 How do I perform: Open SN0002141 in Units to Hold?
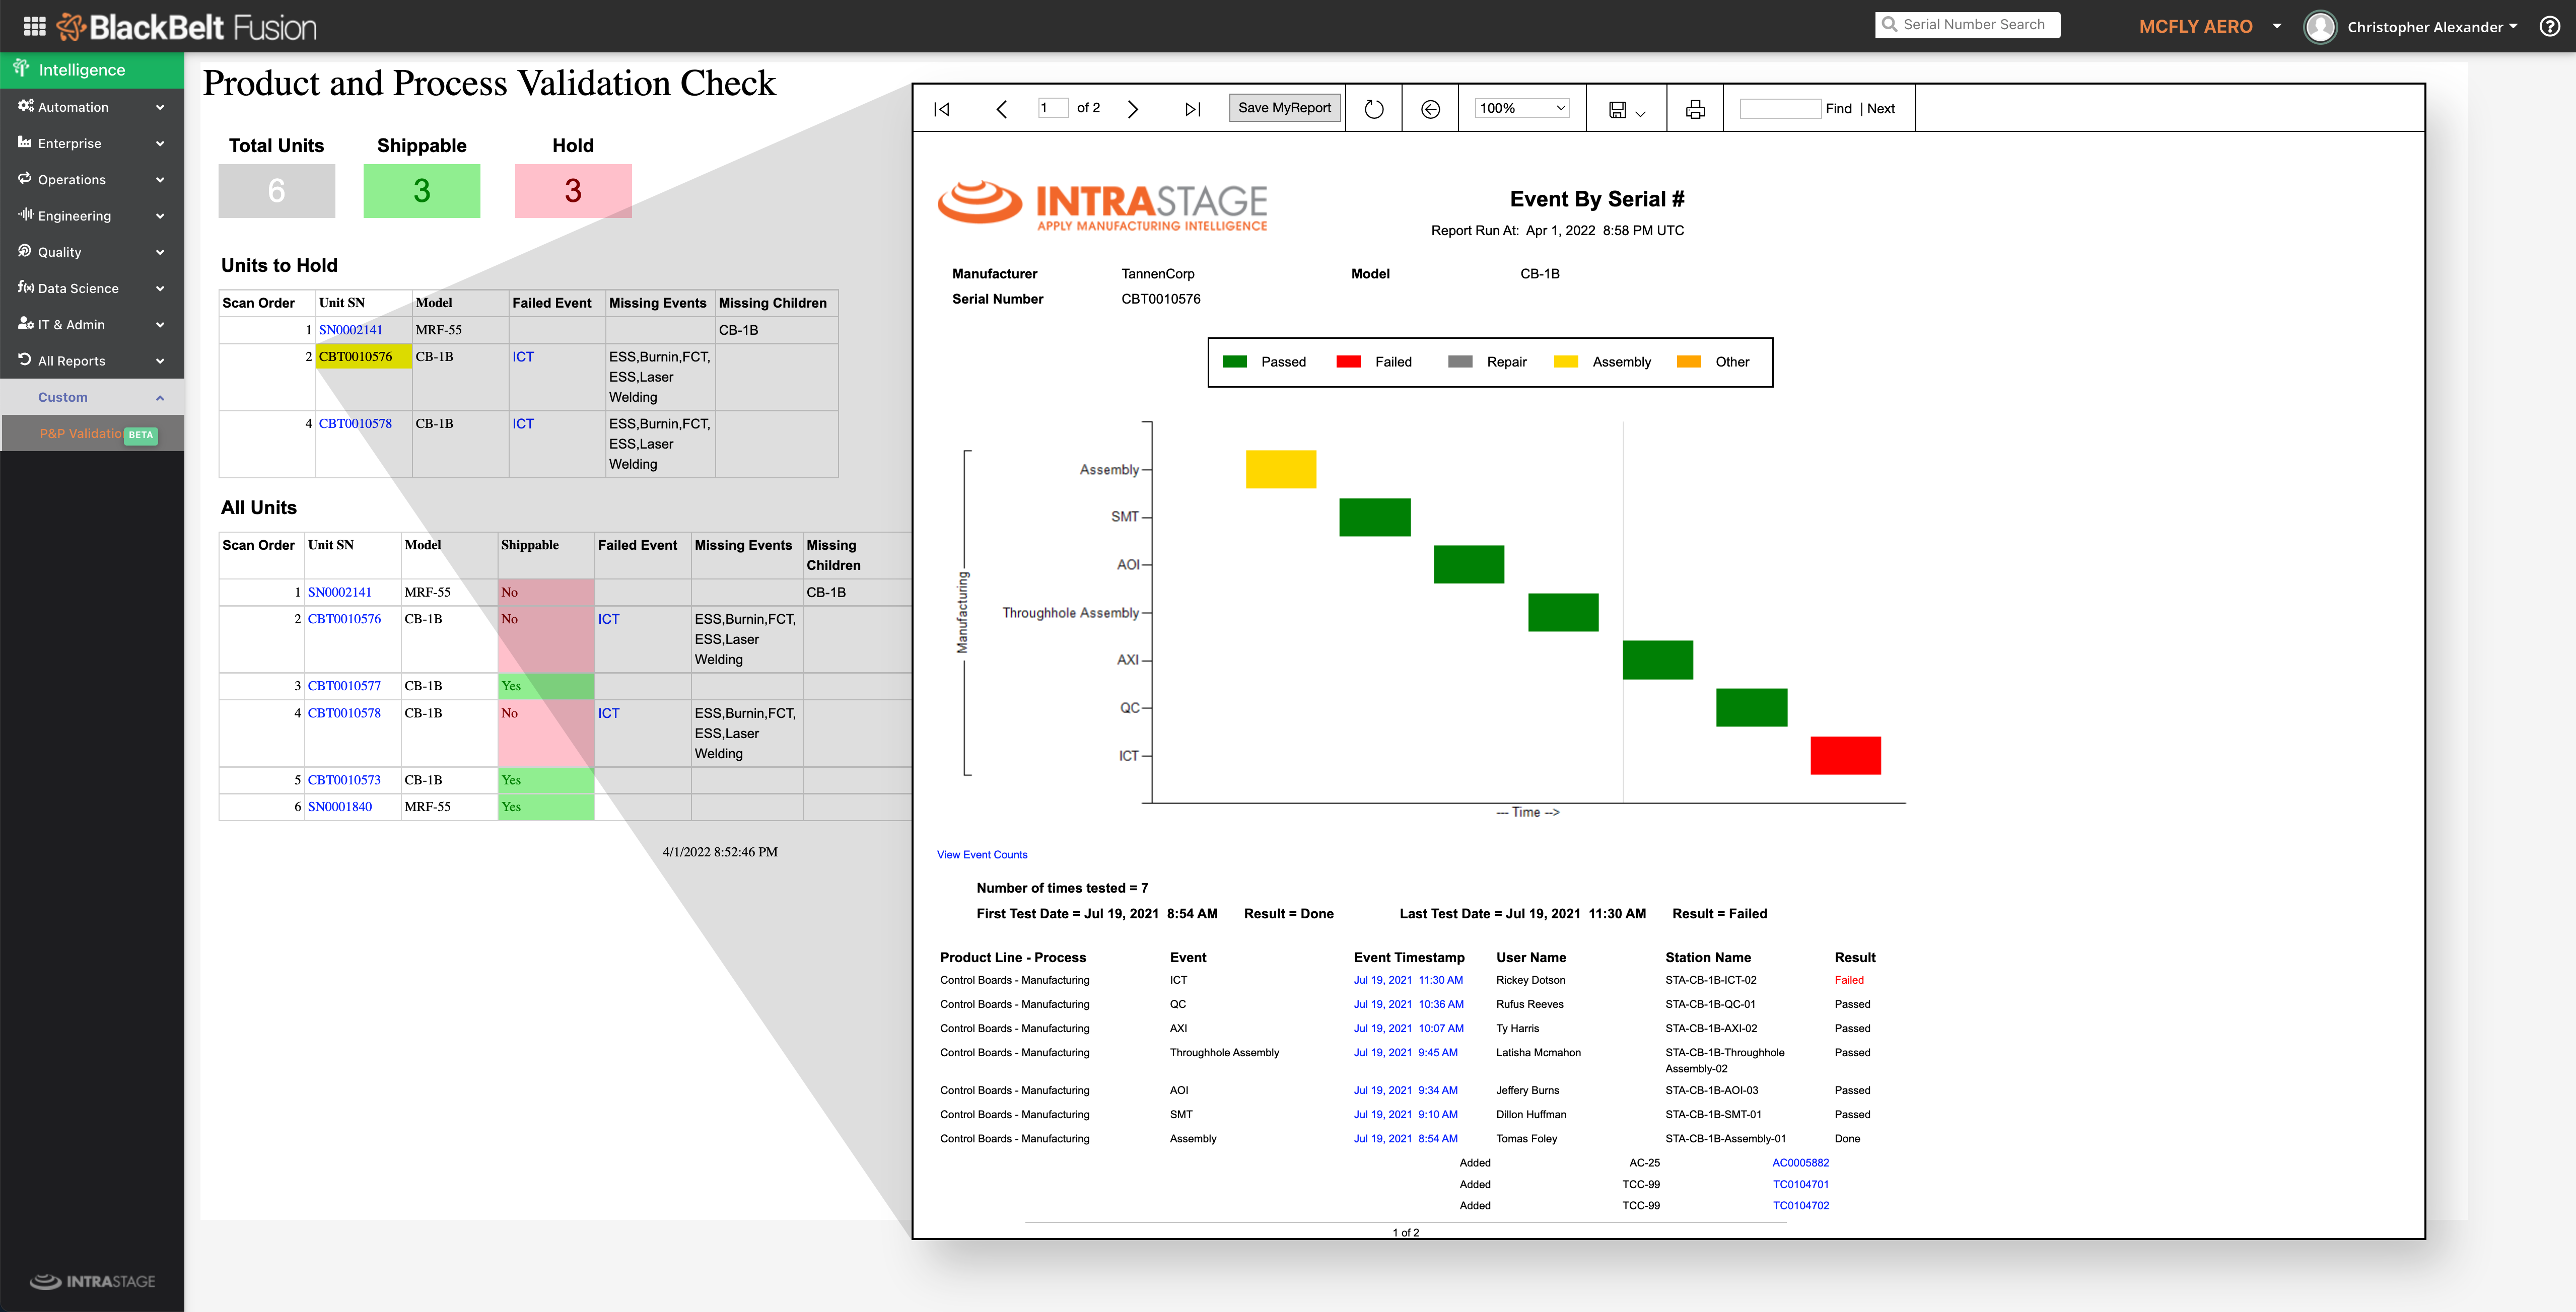(x=350, y=330)
